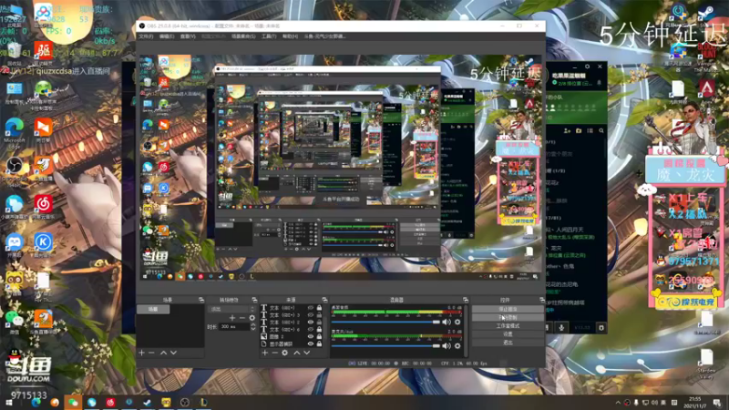Viewport: 729px width, 410px height.
Task: Toggle lock on image 2 source
Action: coord(319,336)
